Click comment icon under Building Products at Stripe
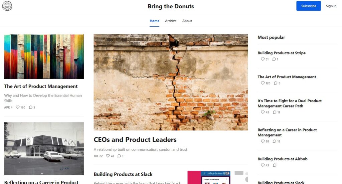Image resolution: width=342 pixels, height=184 pixels. click(x=274, y=59)
